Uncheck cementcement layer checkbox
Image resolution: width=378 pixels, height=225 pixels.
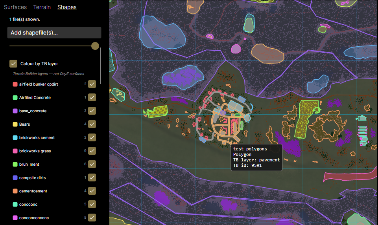tap(92, 191)
